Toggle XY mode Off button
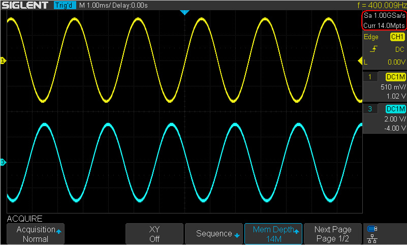The width and height of the screenshot is (407, 245). click(x=154, y=234)
